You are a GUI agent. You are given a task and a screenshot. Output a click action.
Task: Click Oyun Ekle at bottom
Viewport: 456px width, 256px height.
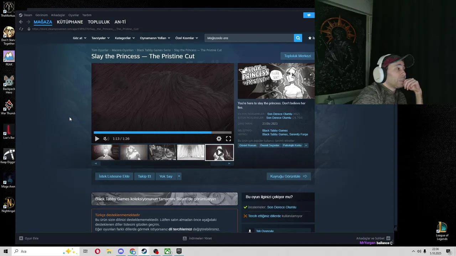click(x=29, y=238)
